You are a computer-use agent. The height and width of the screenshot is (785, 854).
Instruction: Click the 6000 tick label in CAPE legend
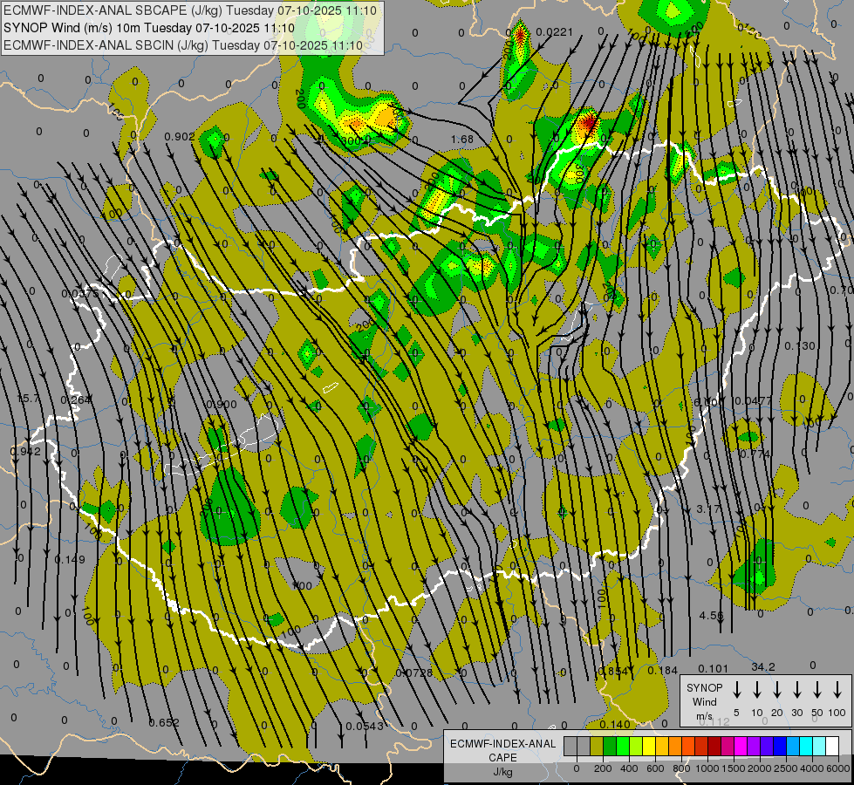click(838, 768)
